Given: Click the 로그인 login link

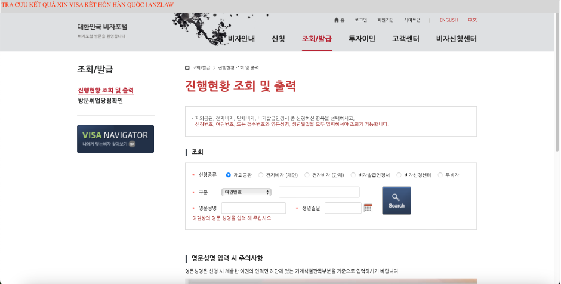Looking at the screenshot, I should point(360,20).
